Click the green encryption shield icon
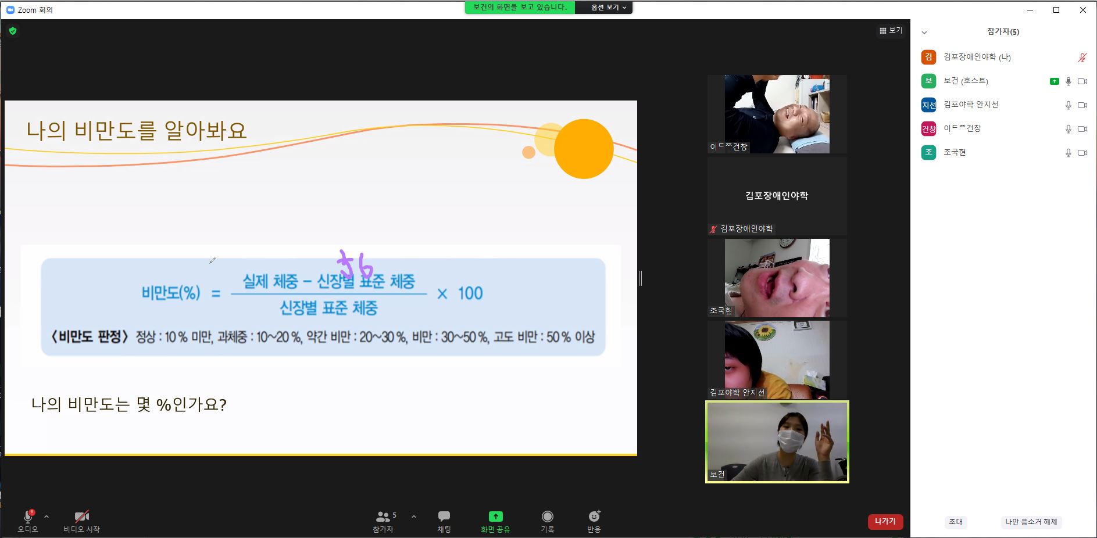 tap(13, 31)
